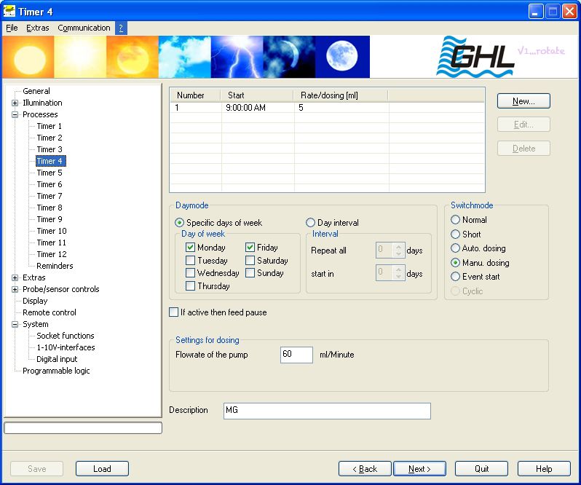Toggle 'If active then feed pause' checkbox
The width and height of the screenshot is (581, 485).
pyautogui.click(x=174, y=312)
